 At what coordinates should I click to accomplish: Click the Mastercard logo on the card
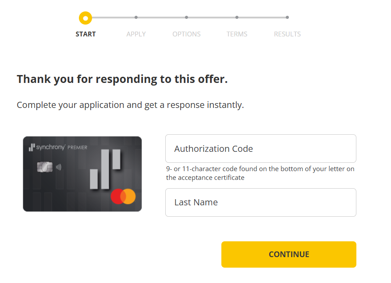pos(123,197)
